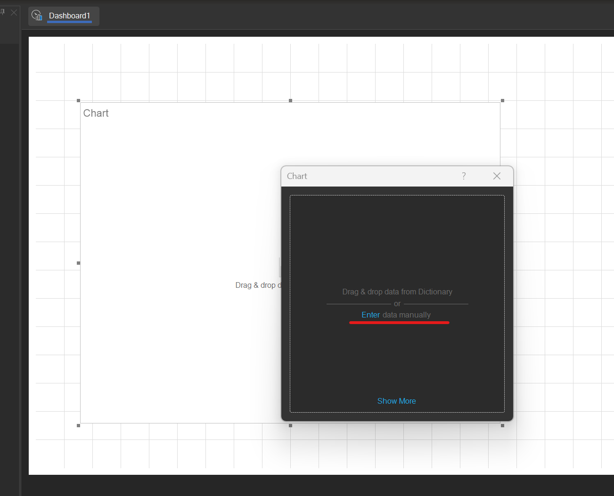The image size is (614, 496).
Task: Click the bottom-center resize handle of the chart
Action: [290, 425]
